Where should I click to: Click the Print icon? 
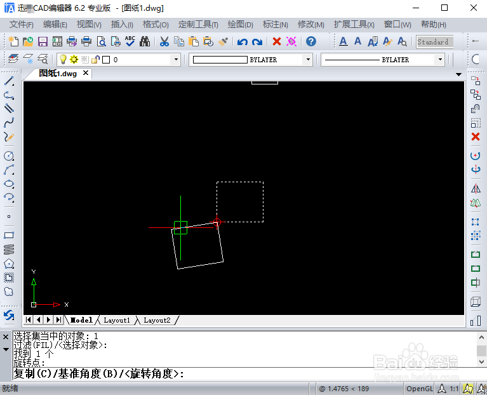[x=86, y=41]
